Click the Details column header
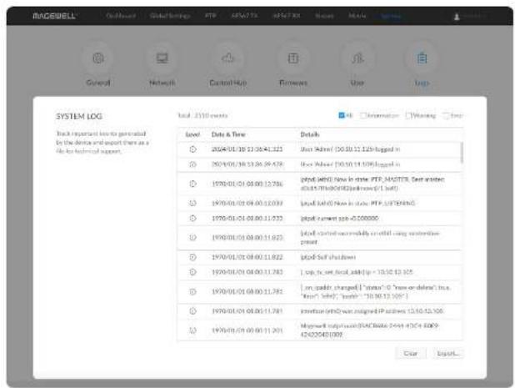The height and width of the screenshot is (388, 515). [x=310, y=134]
